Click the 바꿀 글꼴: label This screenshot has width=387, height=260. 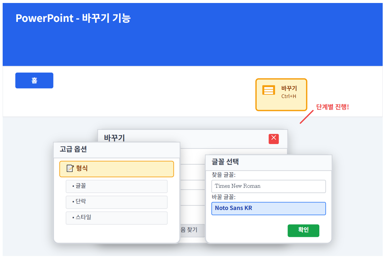[224, 197]
